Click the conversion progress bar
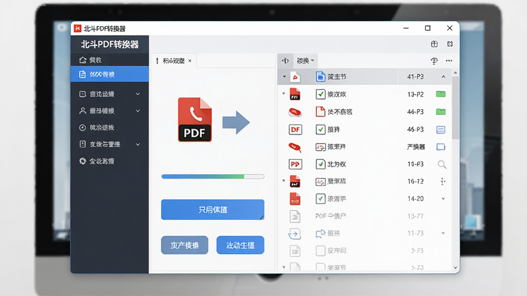Image resolution: width=527 pixels, height=296 pixels. 213,177
